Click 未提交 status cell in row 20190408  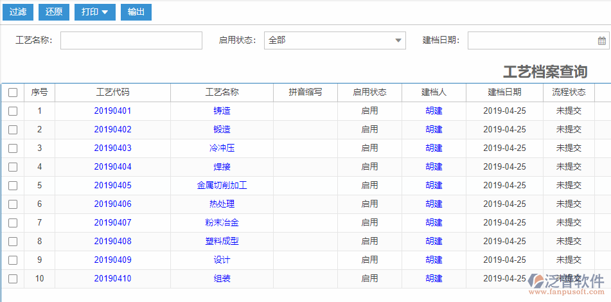(x=569, y=241)
